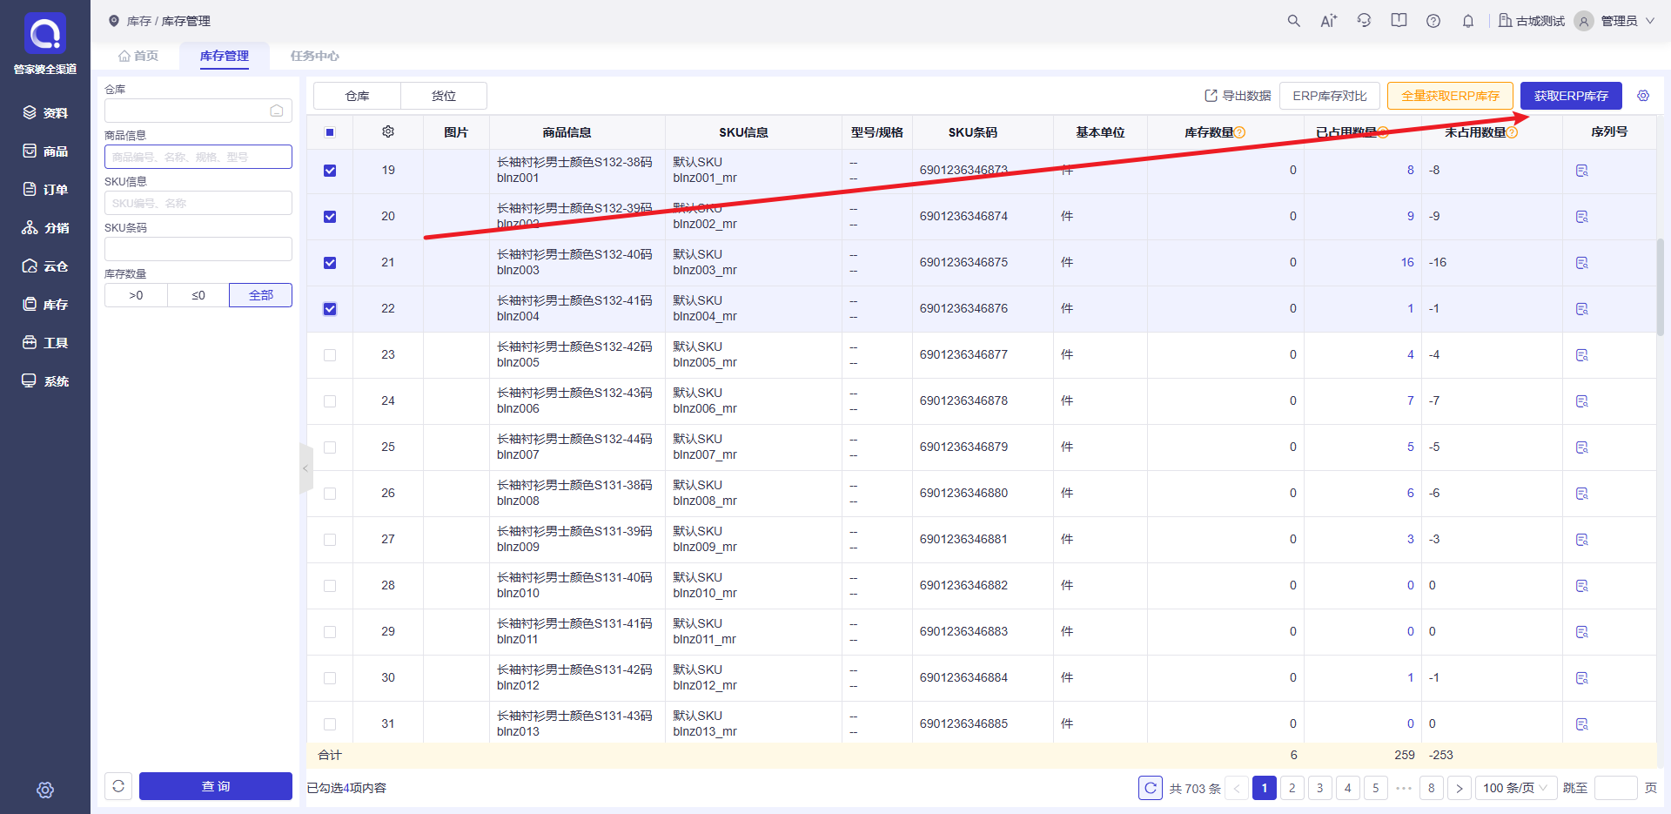The height and width of the screenshot is (814, 1671).
Task: View serial numbers for row 29
Action: tap(1582, 632)
